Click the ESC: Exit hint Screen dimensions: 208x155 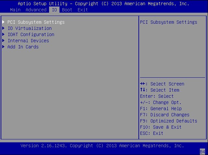tap(152, 133)
